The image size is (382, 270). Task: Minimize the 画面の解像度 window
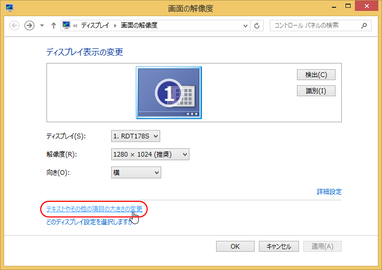tap(334, 7)
